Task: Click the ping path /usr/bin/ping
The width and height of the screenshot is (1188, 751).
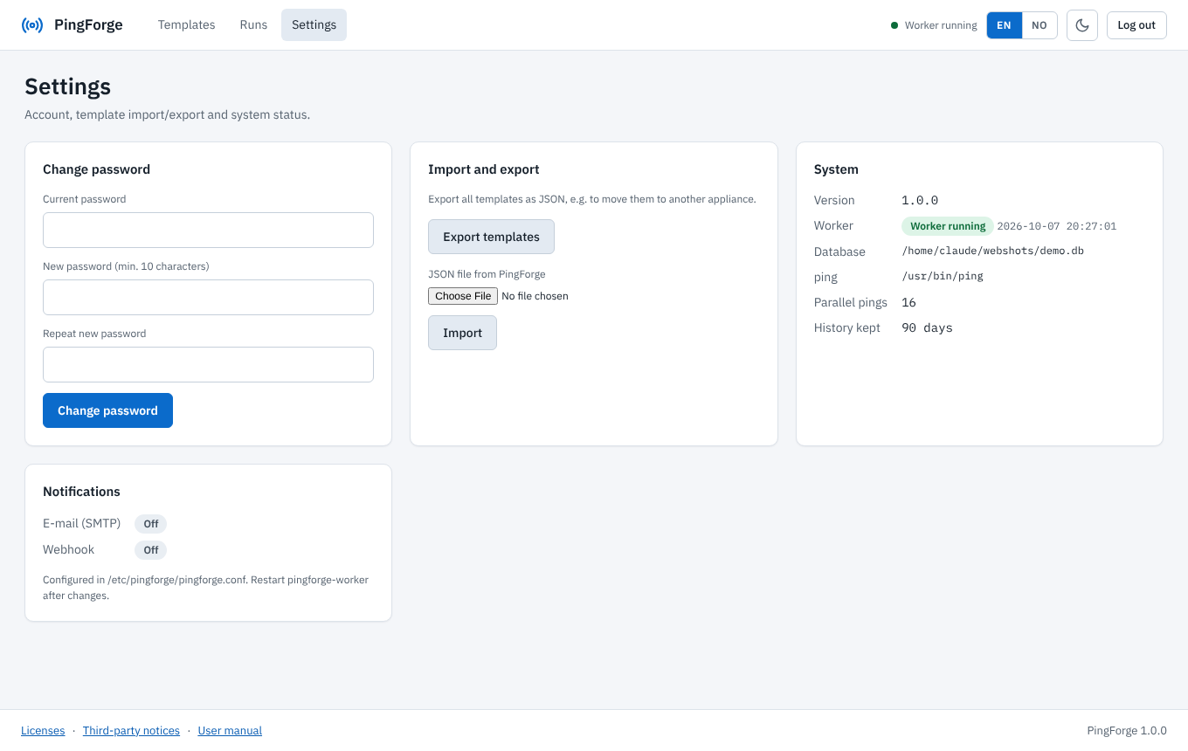Action: 943,276
